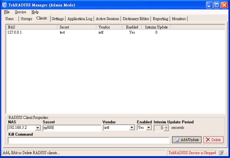Image resolution: width=230 pixels, height=158 pixels.
Task: Open the Enabled Yes/No dropdown
Action: 149,128
